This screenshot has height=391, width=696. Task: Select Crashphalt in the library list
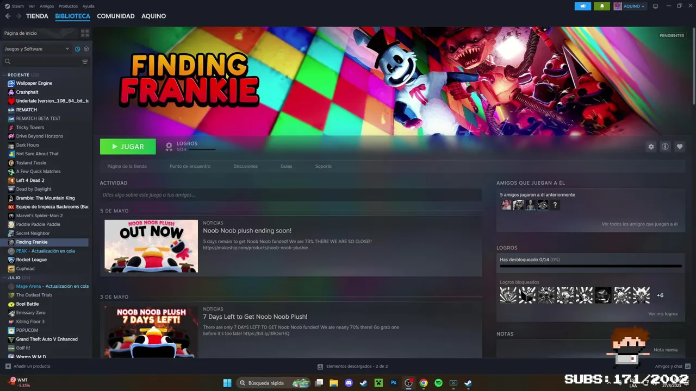pyautogui.click(x=27, y=92)
